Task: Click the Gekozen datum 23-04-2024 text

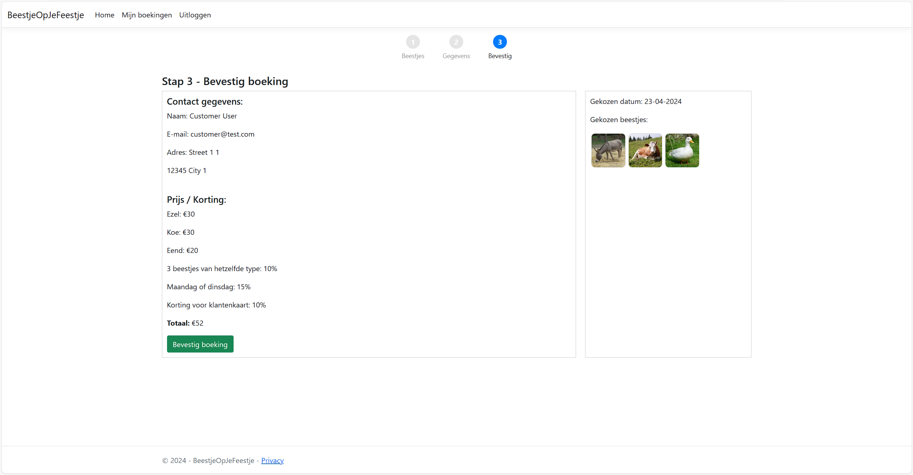Action: (635, 101)
